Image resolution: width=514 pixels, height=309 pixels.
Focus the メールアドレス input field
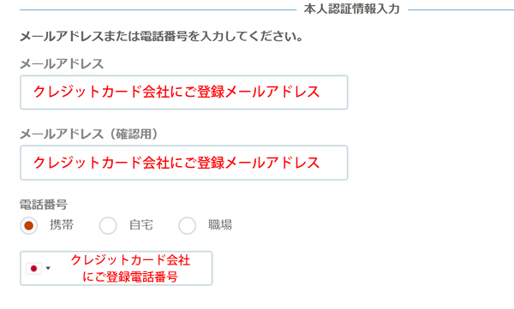[x=184, y=92]
